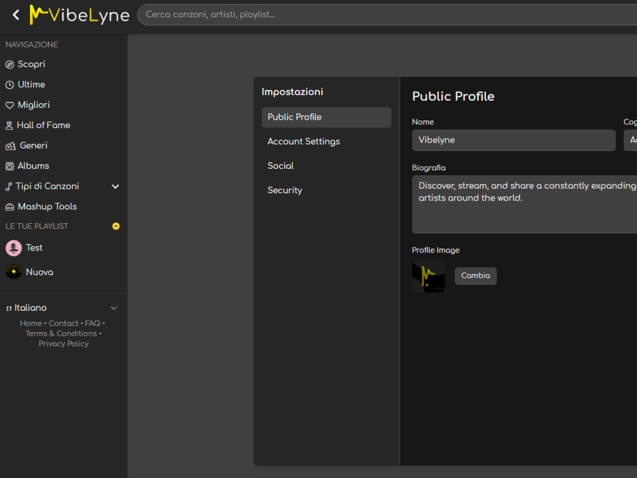
Task: Open the Test playlist
Action: [x=34, y=248]
